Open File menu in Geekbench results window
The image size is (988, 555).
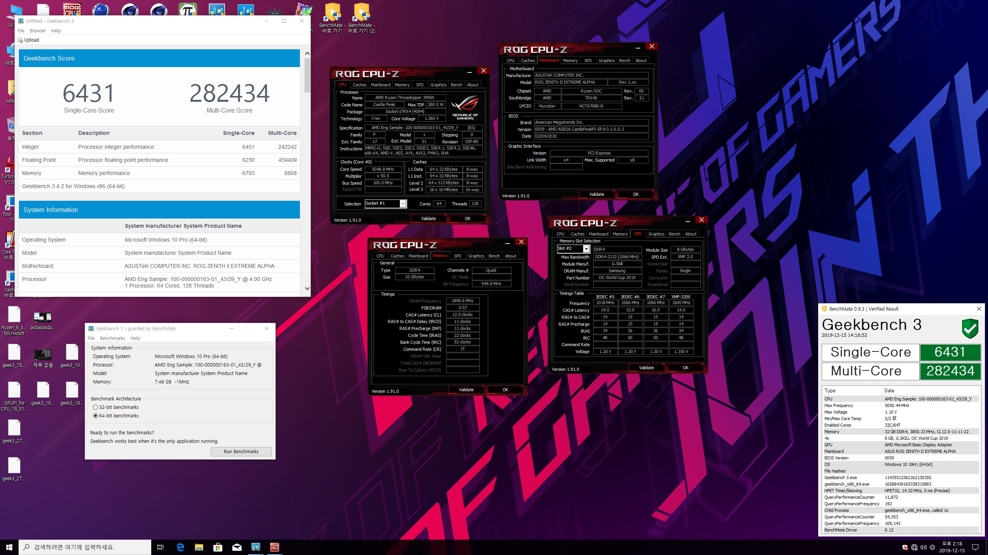(x=21, y=31)
